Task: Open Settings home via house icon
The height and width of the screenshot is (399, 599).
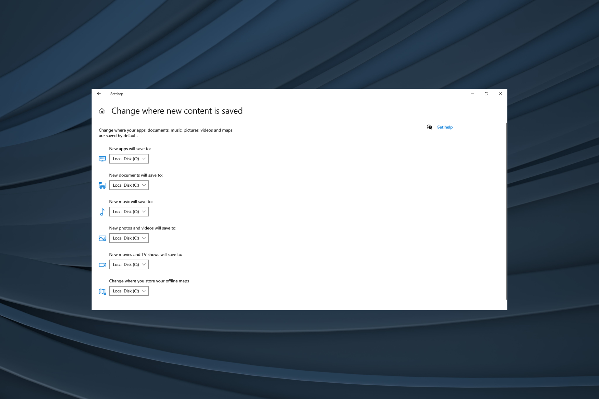Action: point(102,111)
